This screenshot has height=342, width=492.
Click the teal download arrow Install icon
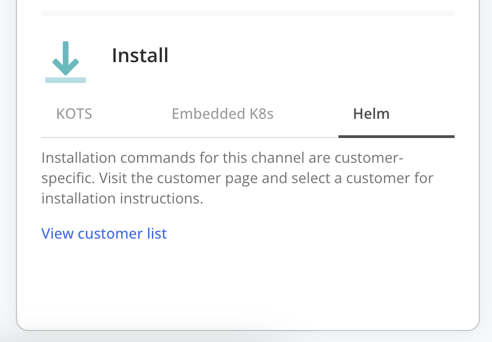click(x=65, y=59)
